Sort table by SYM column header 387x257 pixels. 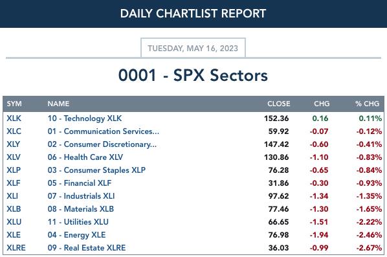pyautogui.click(x=14, y=104)
